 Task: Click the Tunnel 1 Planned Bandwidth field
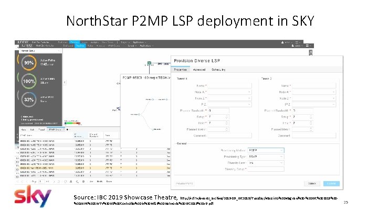(218, 110)
